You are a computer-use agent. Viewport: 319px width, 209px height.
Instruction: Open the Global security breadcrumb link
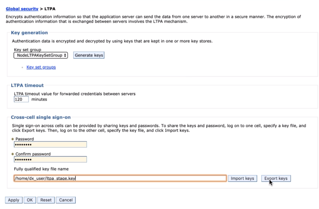click(x=21, y=9)
